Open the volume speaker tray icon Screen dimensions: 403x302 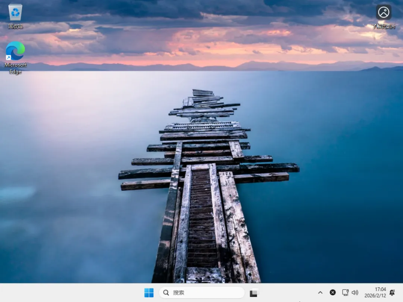tap(355, 293)
